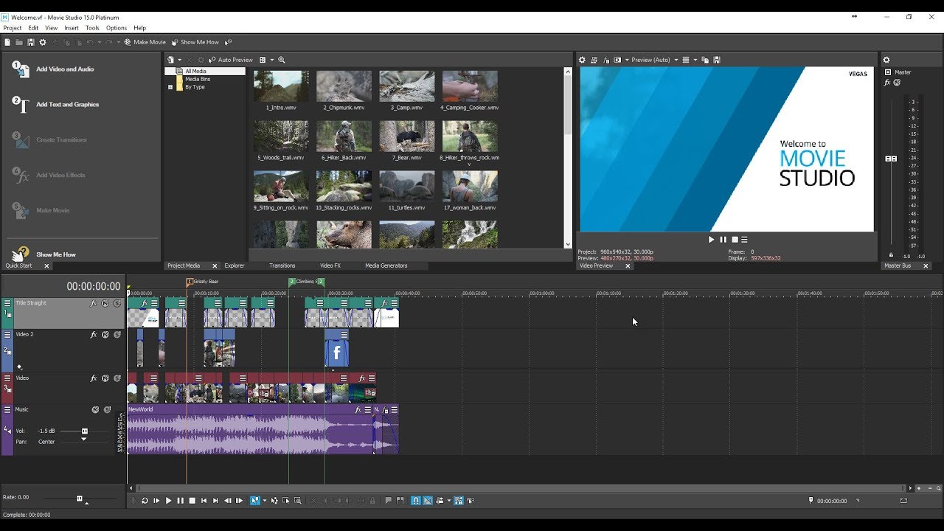Open Video Output FX in preview toolbar
This screenshot has height=531, width=944.
[606, 60]
